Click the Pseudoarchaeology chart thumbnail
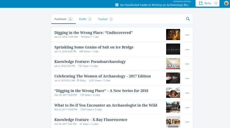The width and height of the screenshot is (230, 128). 173,63
